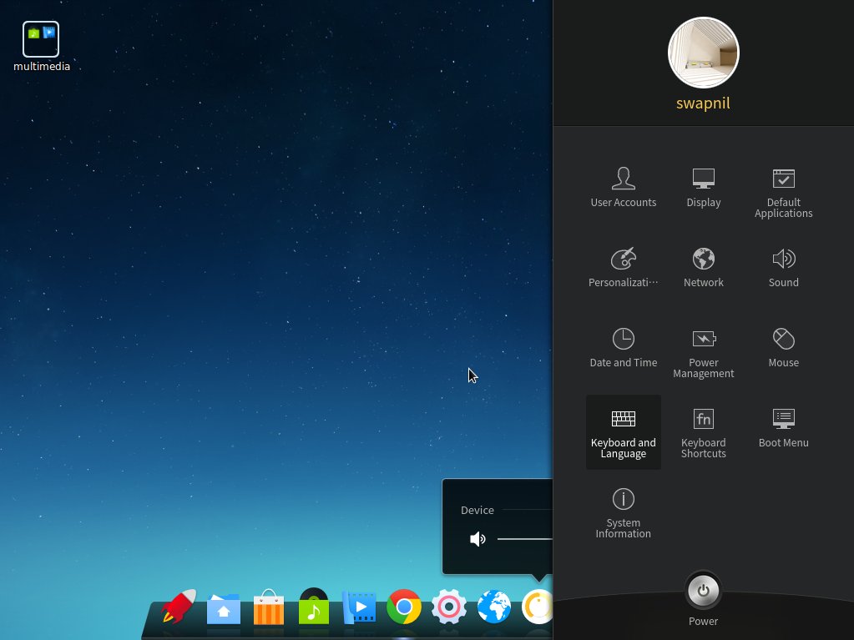Open Mouse settings

coord(783,347)
